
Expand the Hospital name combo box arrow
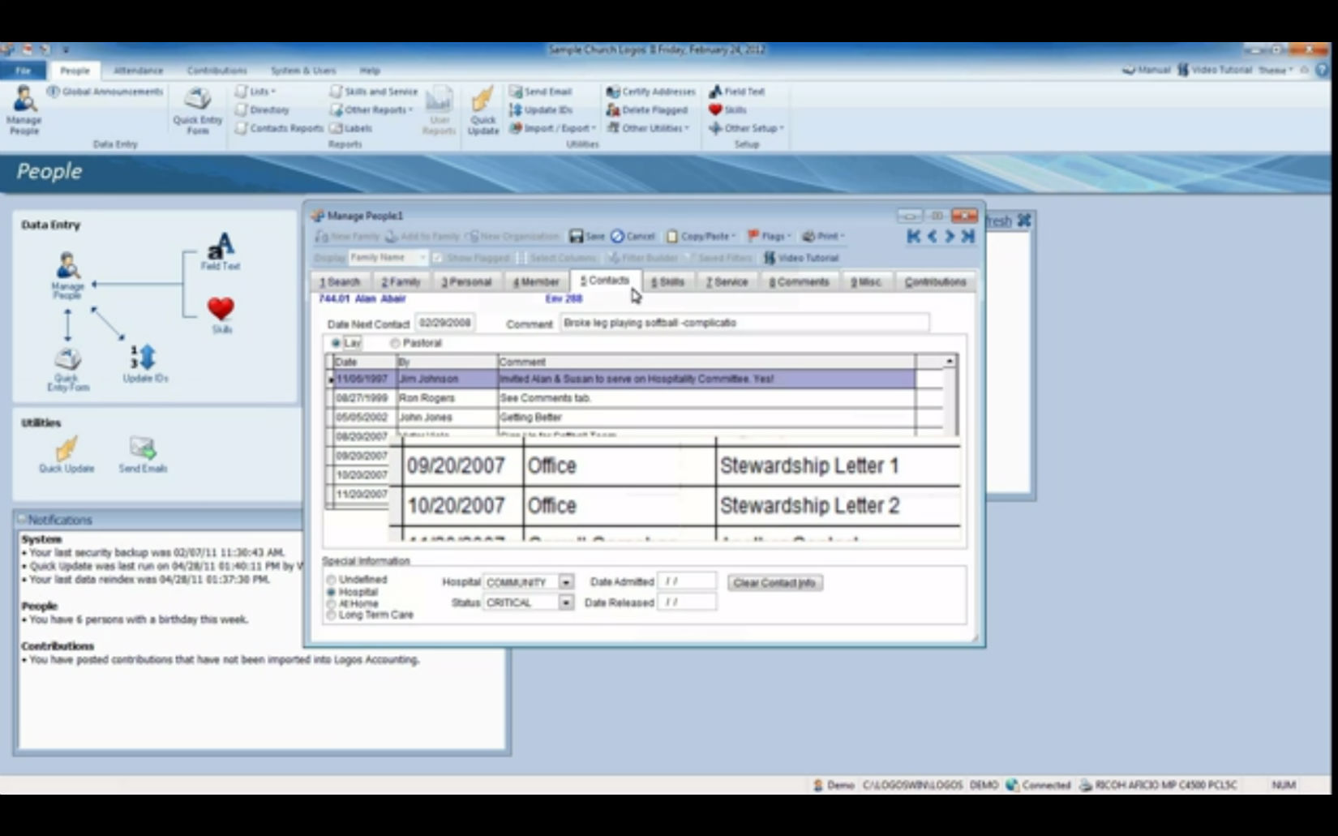pyautogui.click(x=566, y=582)
